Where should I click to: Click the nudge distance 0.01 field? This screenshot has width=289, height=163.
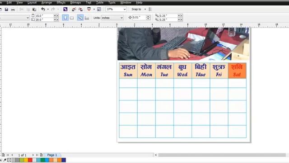click(139, 18)
